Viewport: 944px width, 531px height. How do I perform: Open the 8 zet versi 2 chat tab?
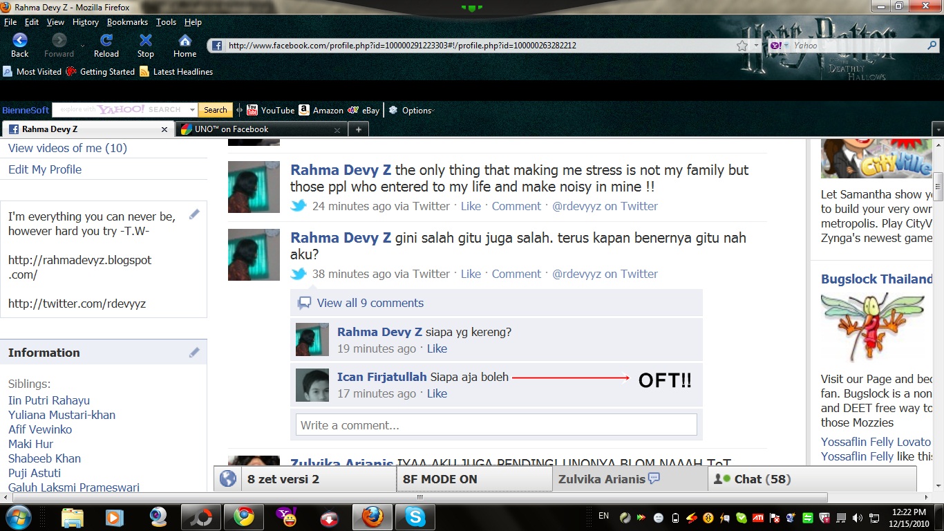pos(318,478)
